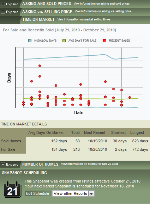Click the Total column header
Screen dimensions: 150x204
point(75,132)
